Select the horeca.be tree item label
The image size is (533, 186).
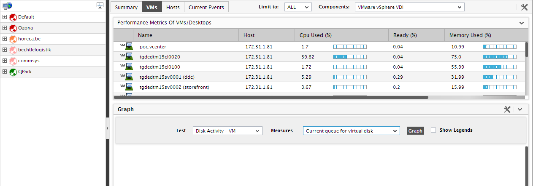pos(29,39)
